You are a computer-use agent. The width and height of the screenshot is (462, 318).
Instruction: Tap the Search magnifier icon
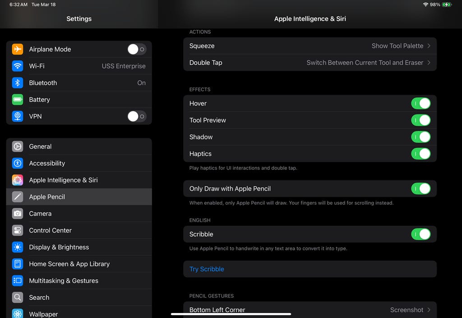pos(18,297)
